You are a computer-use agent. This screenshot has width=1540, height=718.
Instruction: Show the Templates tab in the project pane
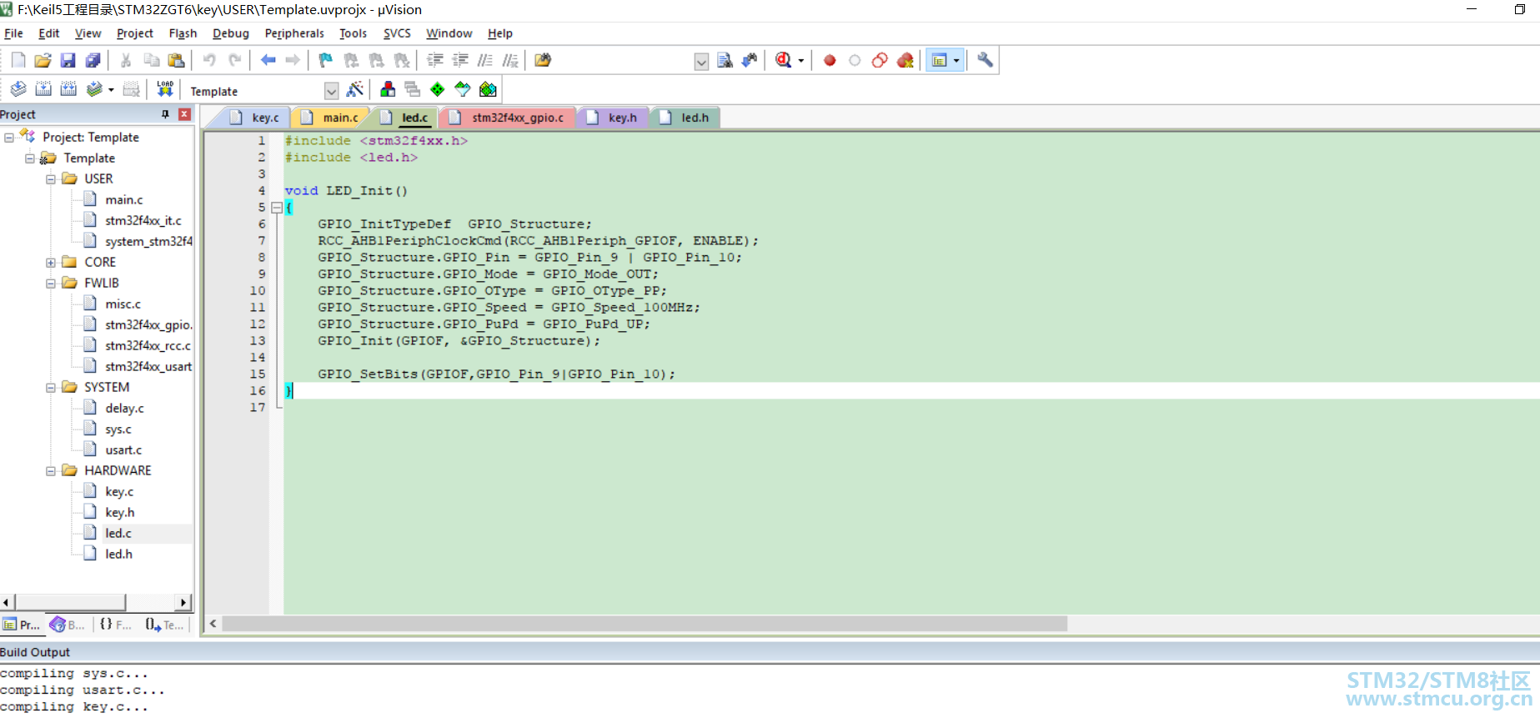pos(164,625)
